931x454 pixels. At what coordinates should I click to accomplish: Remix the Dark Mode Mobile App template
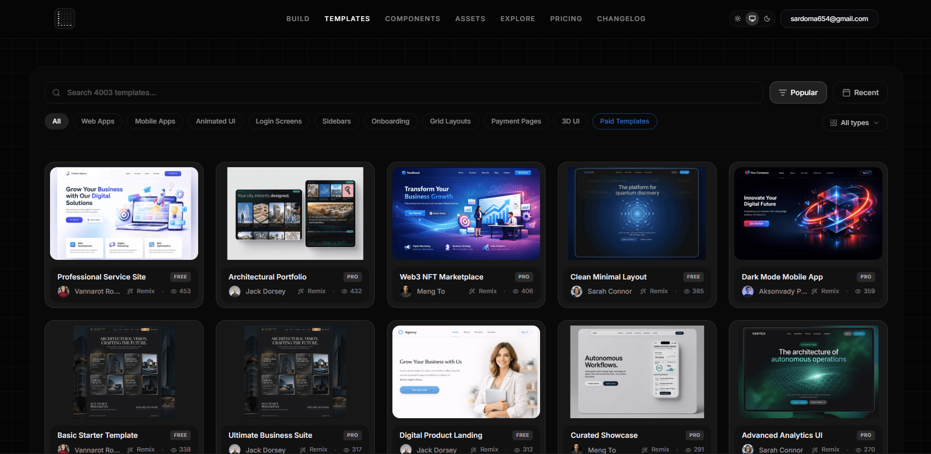pos(825,291)
